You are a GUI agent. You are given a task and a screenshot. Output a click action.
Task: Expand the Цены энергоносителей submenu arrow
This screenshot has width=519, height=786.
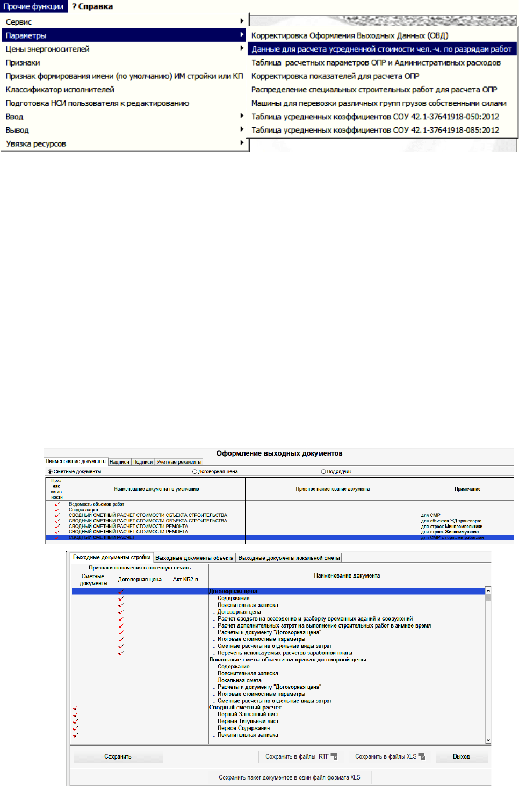click(x=242, y=48)
